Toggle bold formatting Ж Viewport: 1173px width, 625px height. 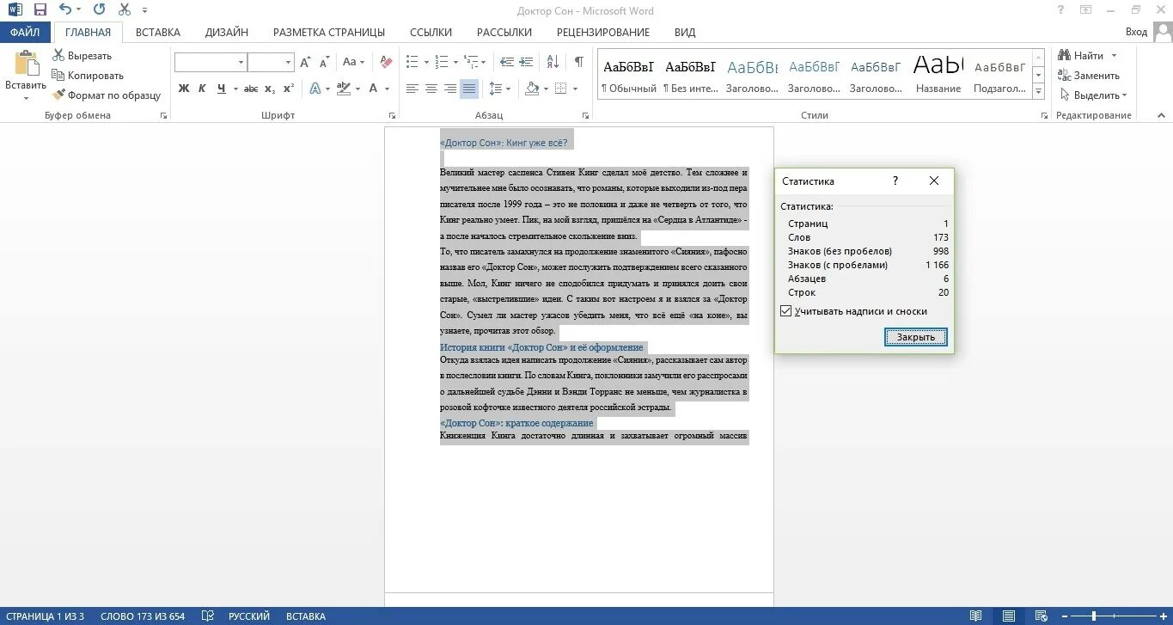click(x=183, y=89)
